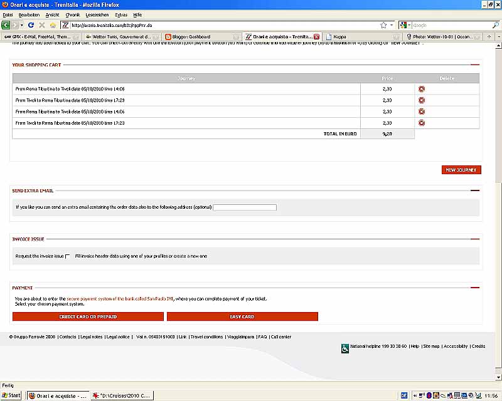Open the FAQ footer link

tap(262, 336)
